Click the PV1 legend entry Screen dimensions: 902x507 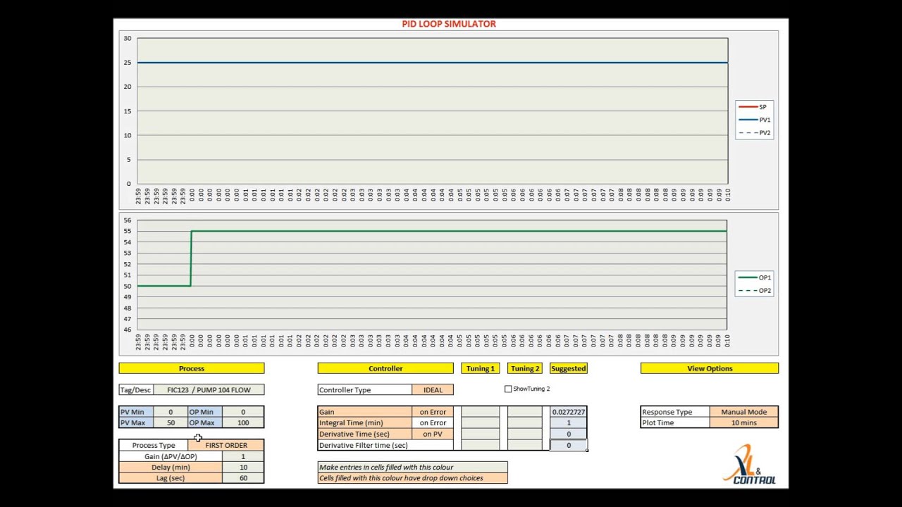pyautogui.click(x=754, y=120)
